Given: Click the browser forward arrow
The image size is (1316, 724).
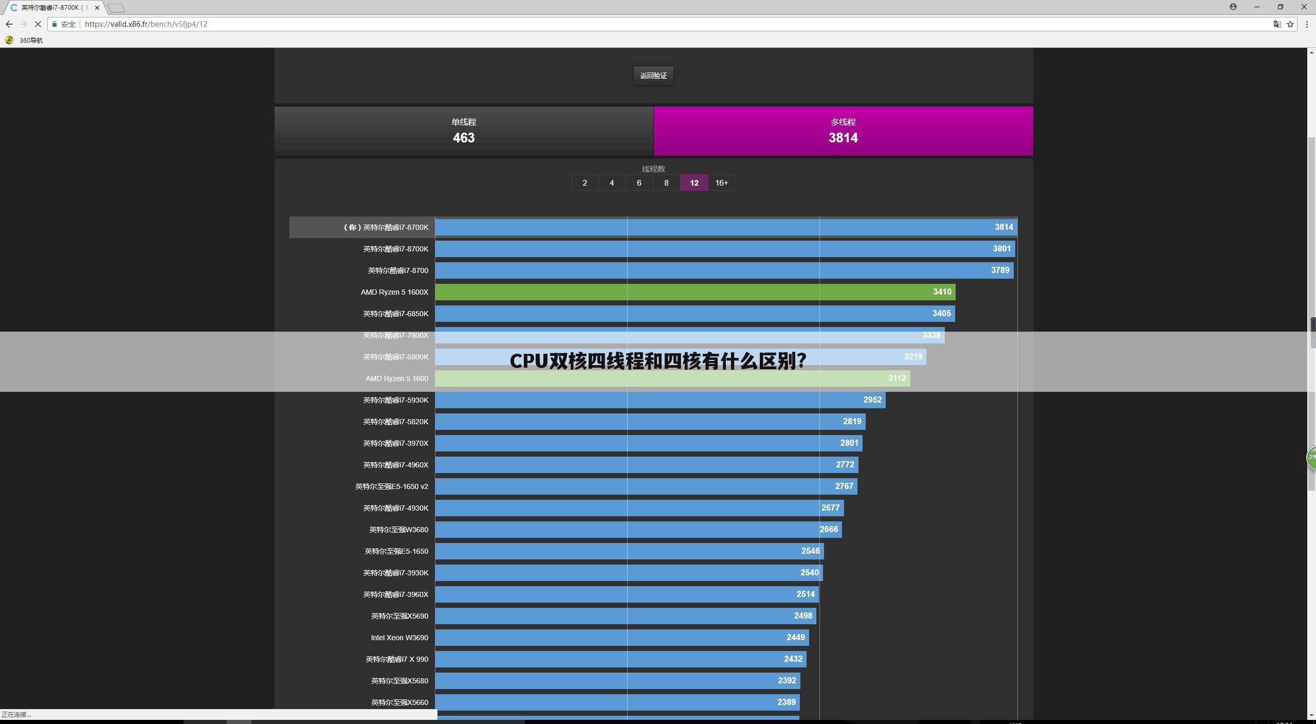Looking at the screenshot, I should tap(24, 24).
